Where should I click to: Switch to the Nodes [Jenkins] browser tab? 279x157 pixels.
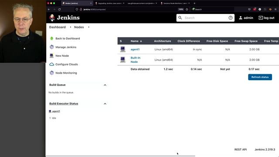pyautogui.click(x=77, y=3)
